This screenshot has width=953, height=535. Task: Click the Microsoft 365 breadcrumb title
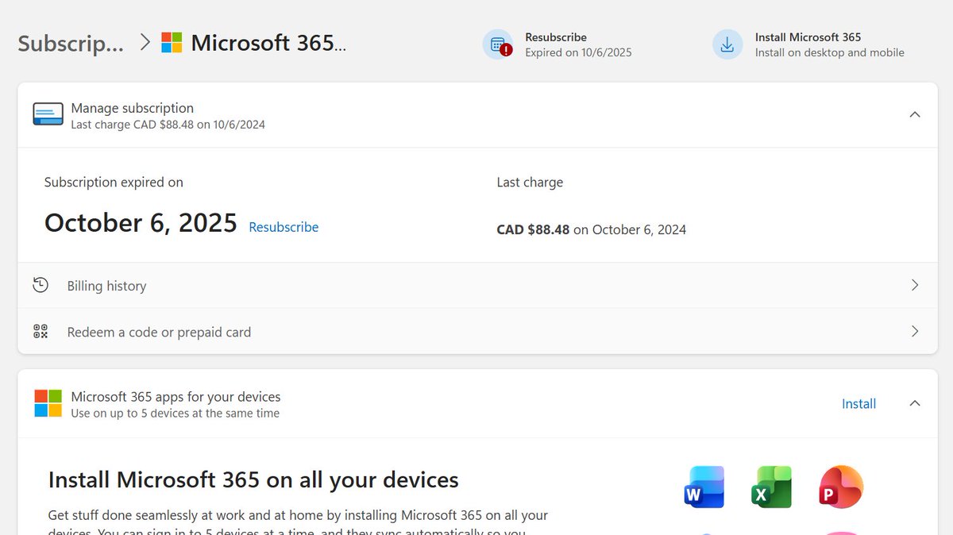(x=268, y=43)
